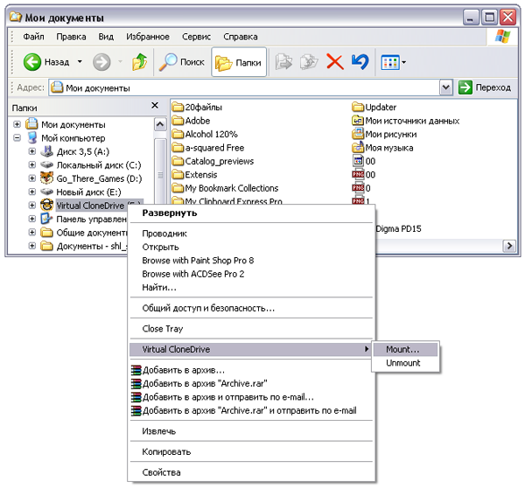
Task: Expand the Go_There_Games (D:) node
Action: pos(31,178)
